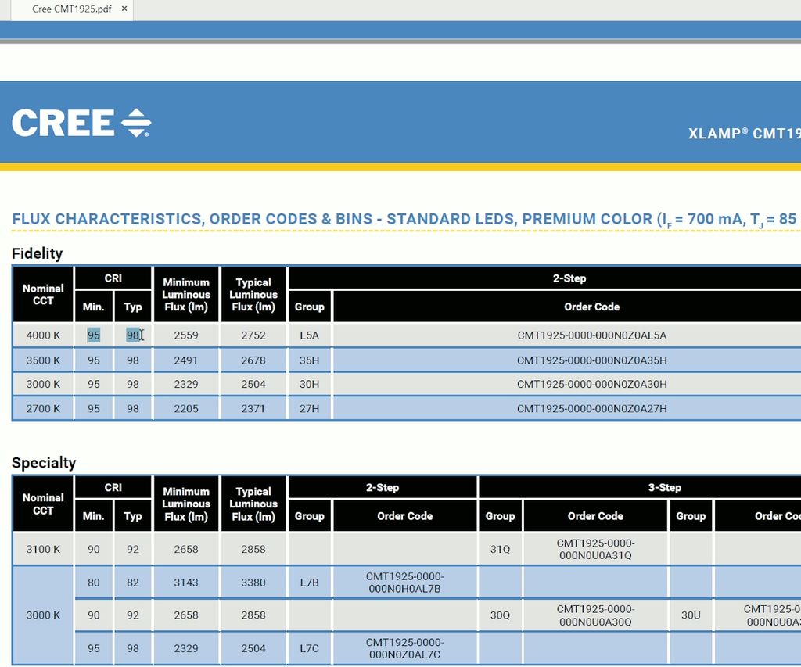Click the L7C group cell
The width and height of the screenshot is (801, 667).
click(x=309, y=648)
